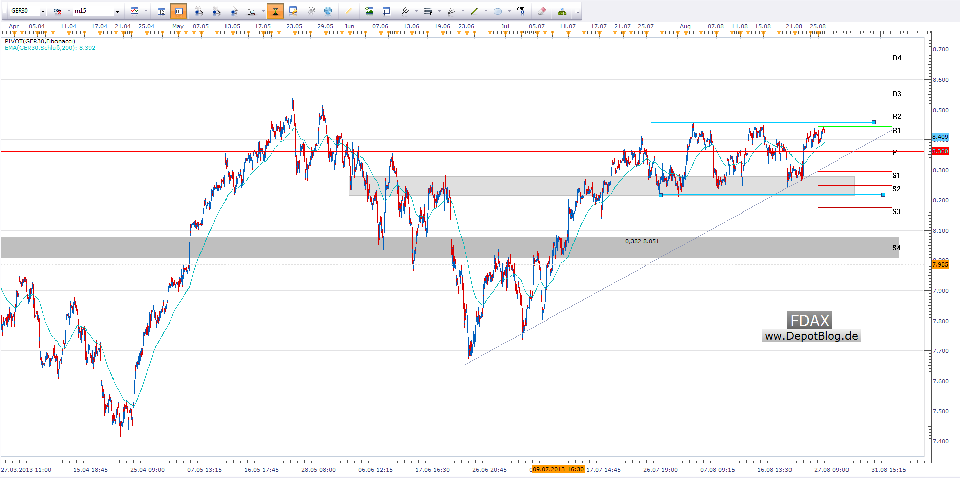Click the zoom out magnifier icon

point(216,11)
